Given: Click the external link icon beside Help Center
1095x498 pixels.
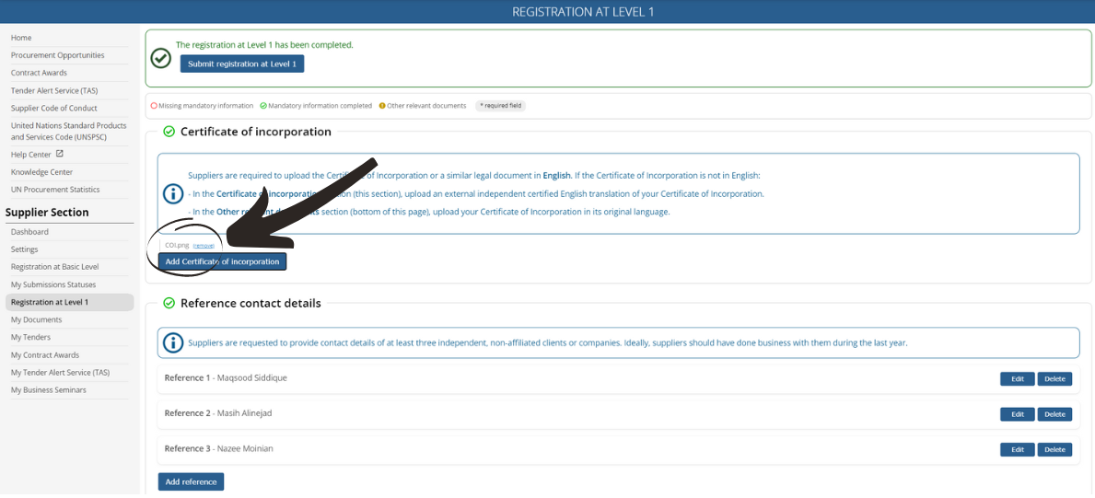Looking at the screenshot, I should (x=59, y=154).
